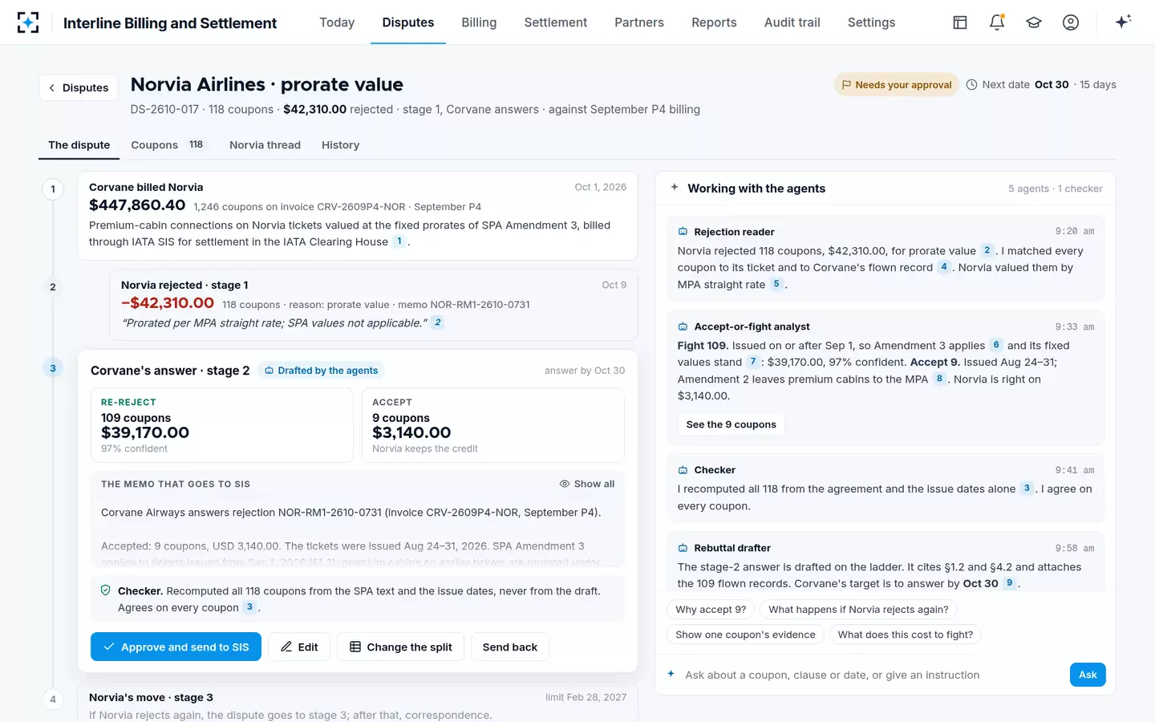Click timeline step 1 marker

(x=53, y=189)
